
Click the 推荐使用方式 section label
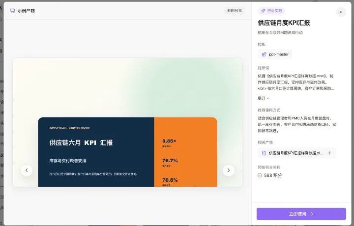click(x=269, y=110)
